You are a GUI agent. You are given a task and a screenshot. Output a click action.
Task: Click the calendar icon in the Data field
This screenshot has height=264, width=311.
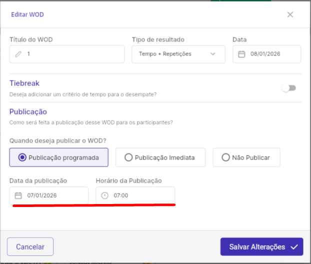(241, 54)
